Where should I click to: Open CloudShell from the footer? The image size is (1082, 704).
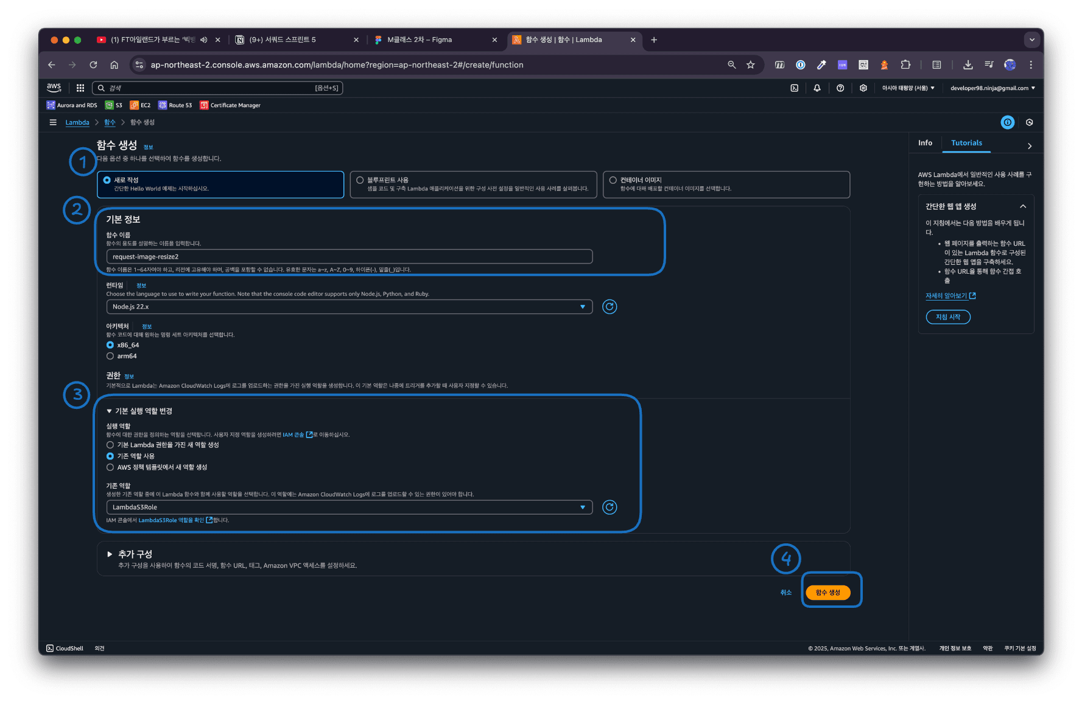(x=65, y=648)
